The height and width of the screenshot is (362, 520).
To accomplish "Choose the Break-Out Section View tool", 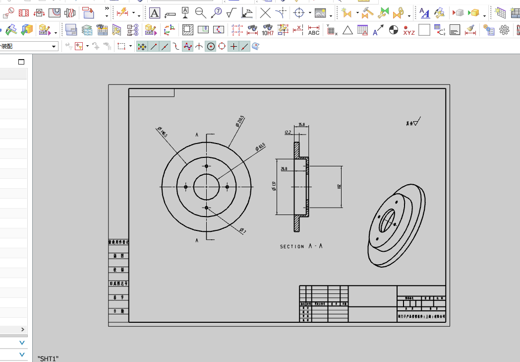I will [x=55, y=13].
